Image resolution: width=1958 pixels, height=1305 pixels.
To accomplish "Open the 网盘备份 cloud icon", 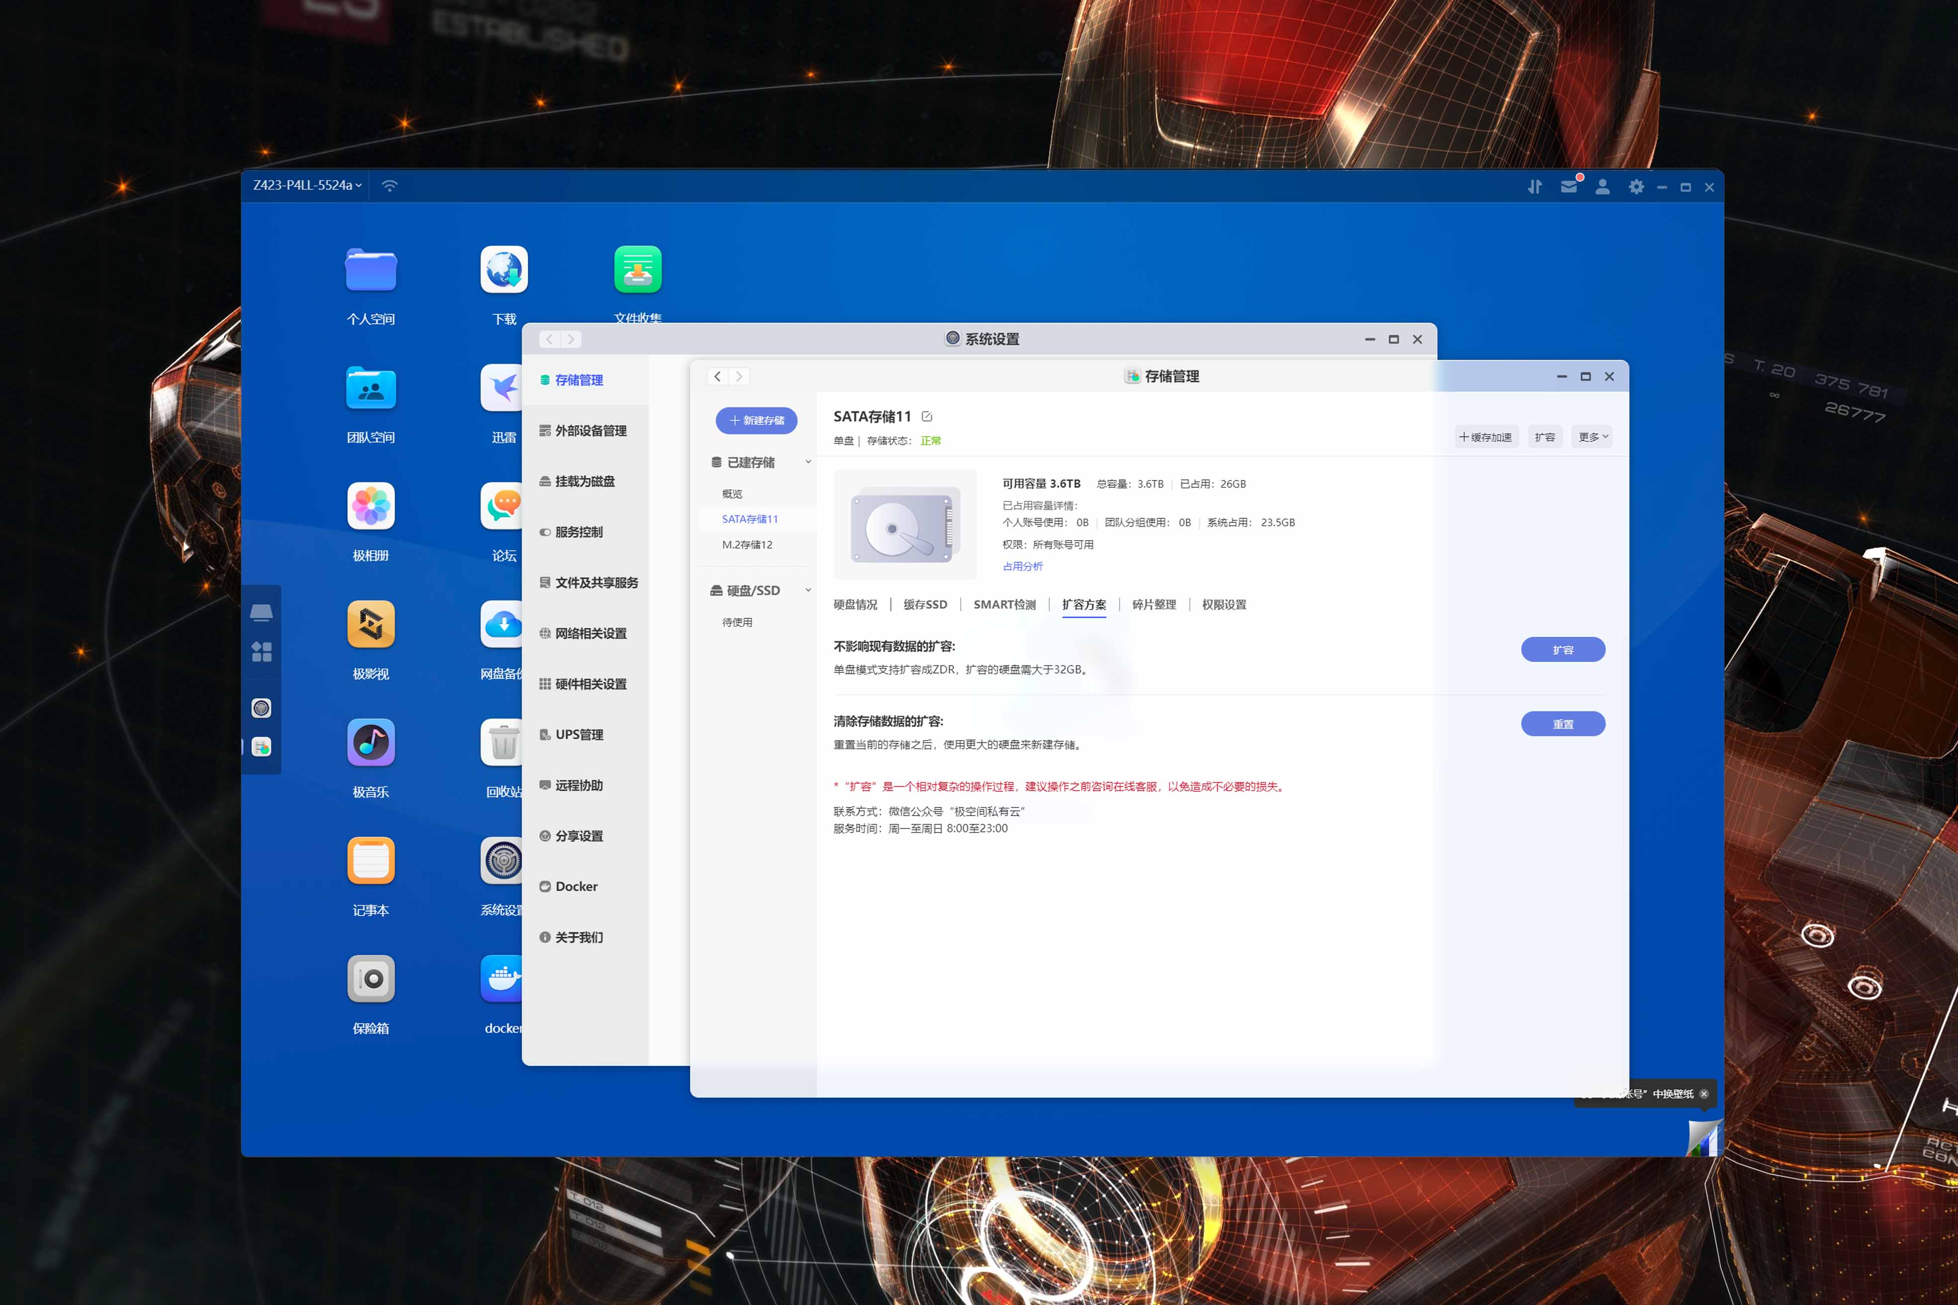I will click(x=502, y=624).
